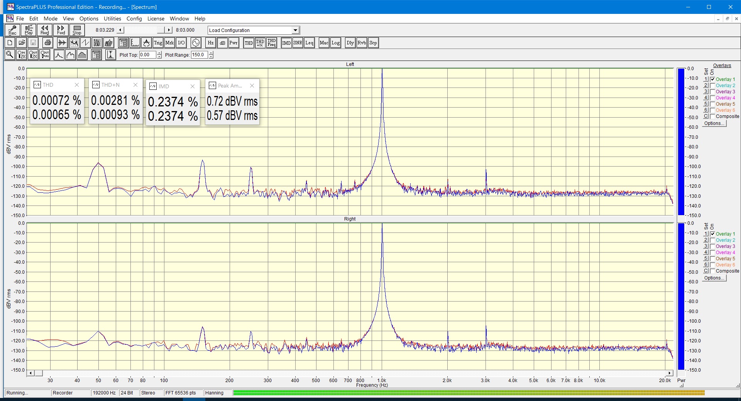Toggle the dB peak amplitude utility
The height and width of the screenshot is (401, 741).
pyautogui.click(x=222, y=43)
